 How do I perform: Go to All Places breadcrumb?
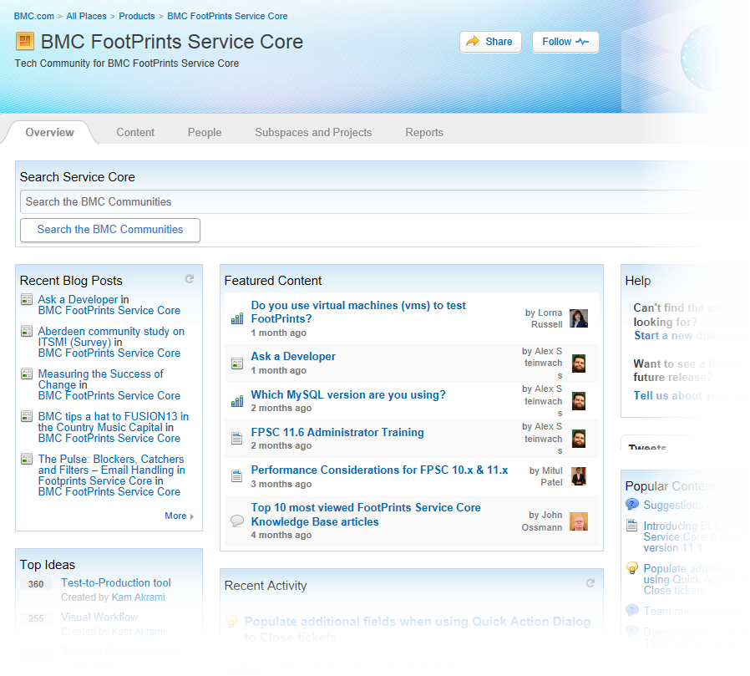[86, 16]
